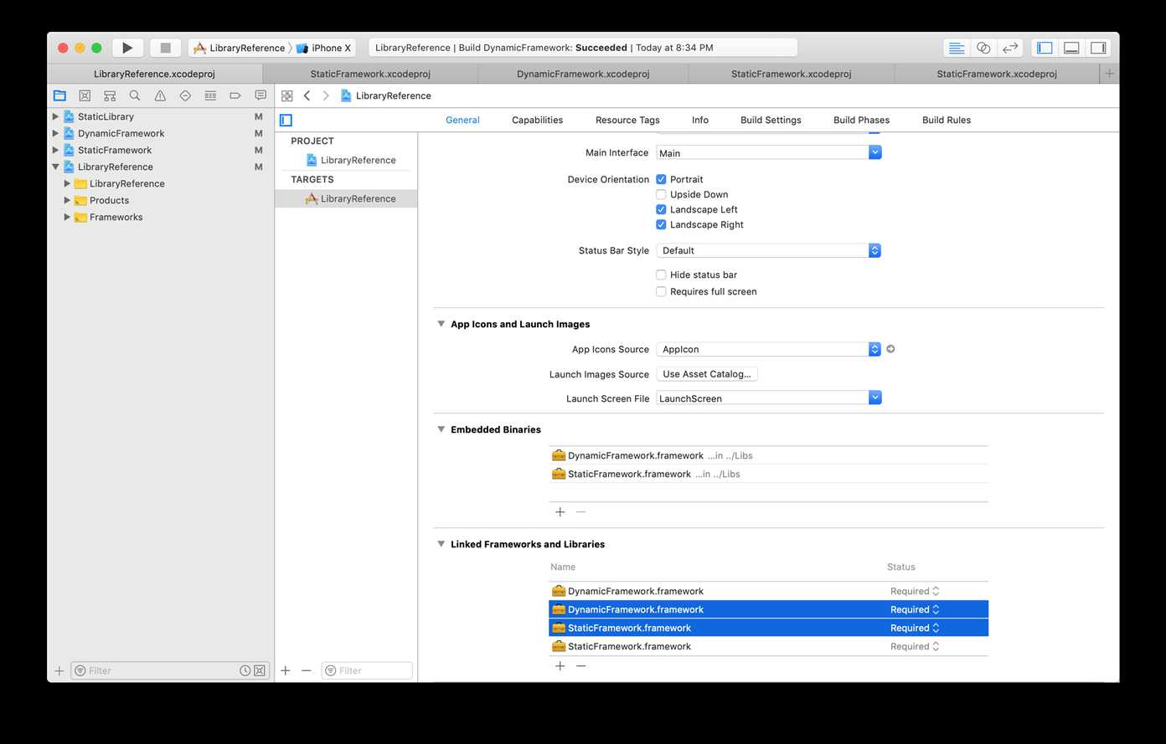Open the Status Bar Style dropdown
1166x744 pixels.
pyautogui.click(x=768, y=250)
